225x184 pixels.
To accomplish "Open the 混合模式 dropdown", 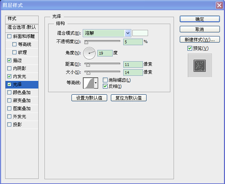I will 128,33.
